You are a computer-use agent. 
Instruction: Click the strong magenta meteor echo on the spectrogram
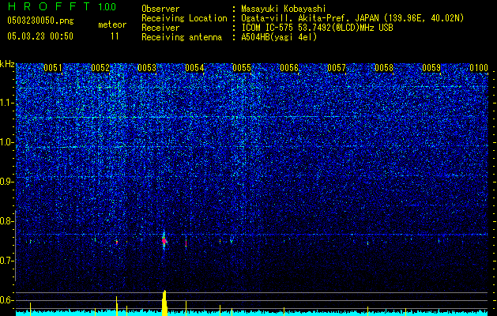coord(164,241)
